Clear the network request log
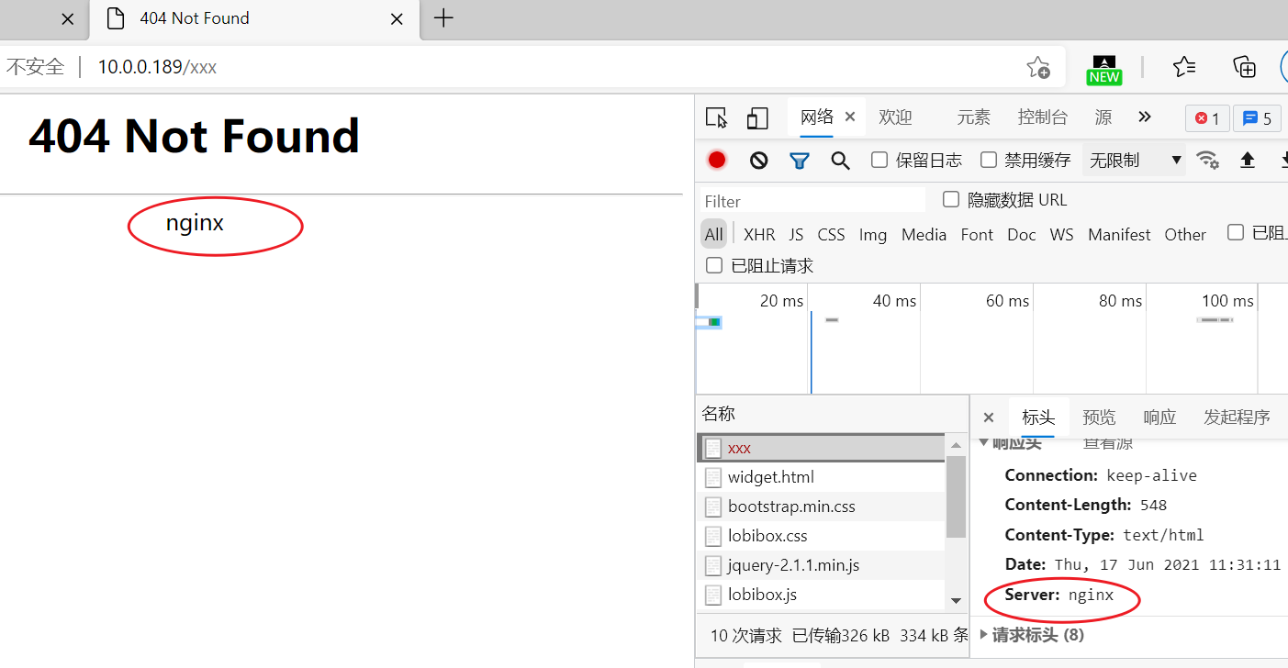1288x668 pixels. pyautogui.click(x=757, y=159)
